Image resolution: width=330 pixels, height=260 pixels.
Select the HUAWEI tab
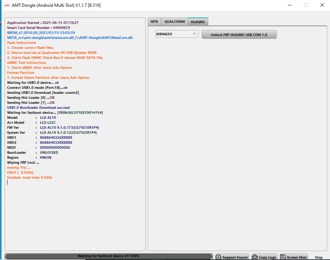(x=198, y=22)
